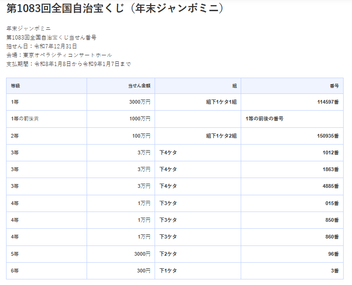Click the 会場 東京オペラシティ line
Image resolution: width=352 pixels, height=285 pixels.
pyautogui.click(x=59, y=55)
